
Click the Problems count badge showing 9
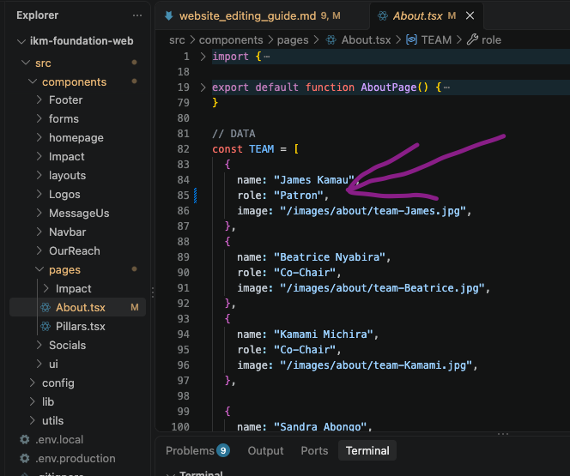(223, 450)
